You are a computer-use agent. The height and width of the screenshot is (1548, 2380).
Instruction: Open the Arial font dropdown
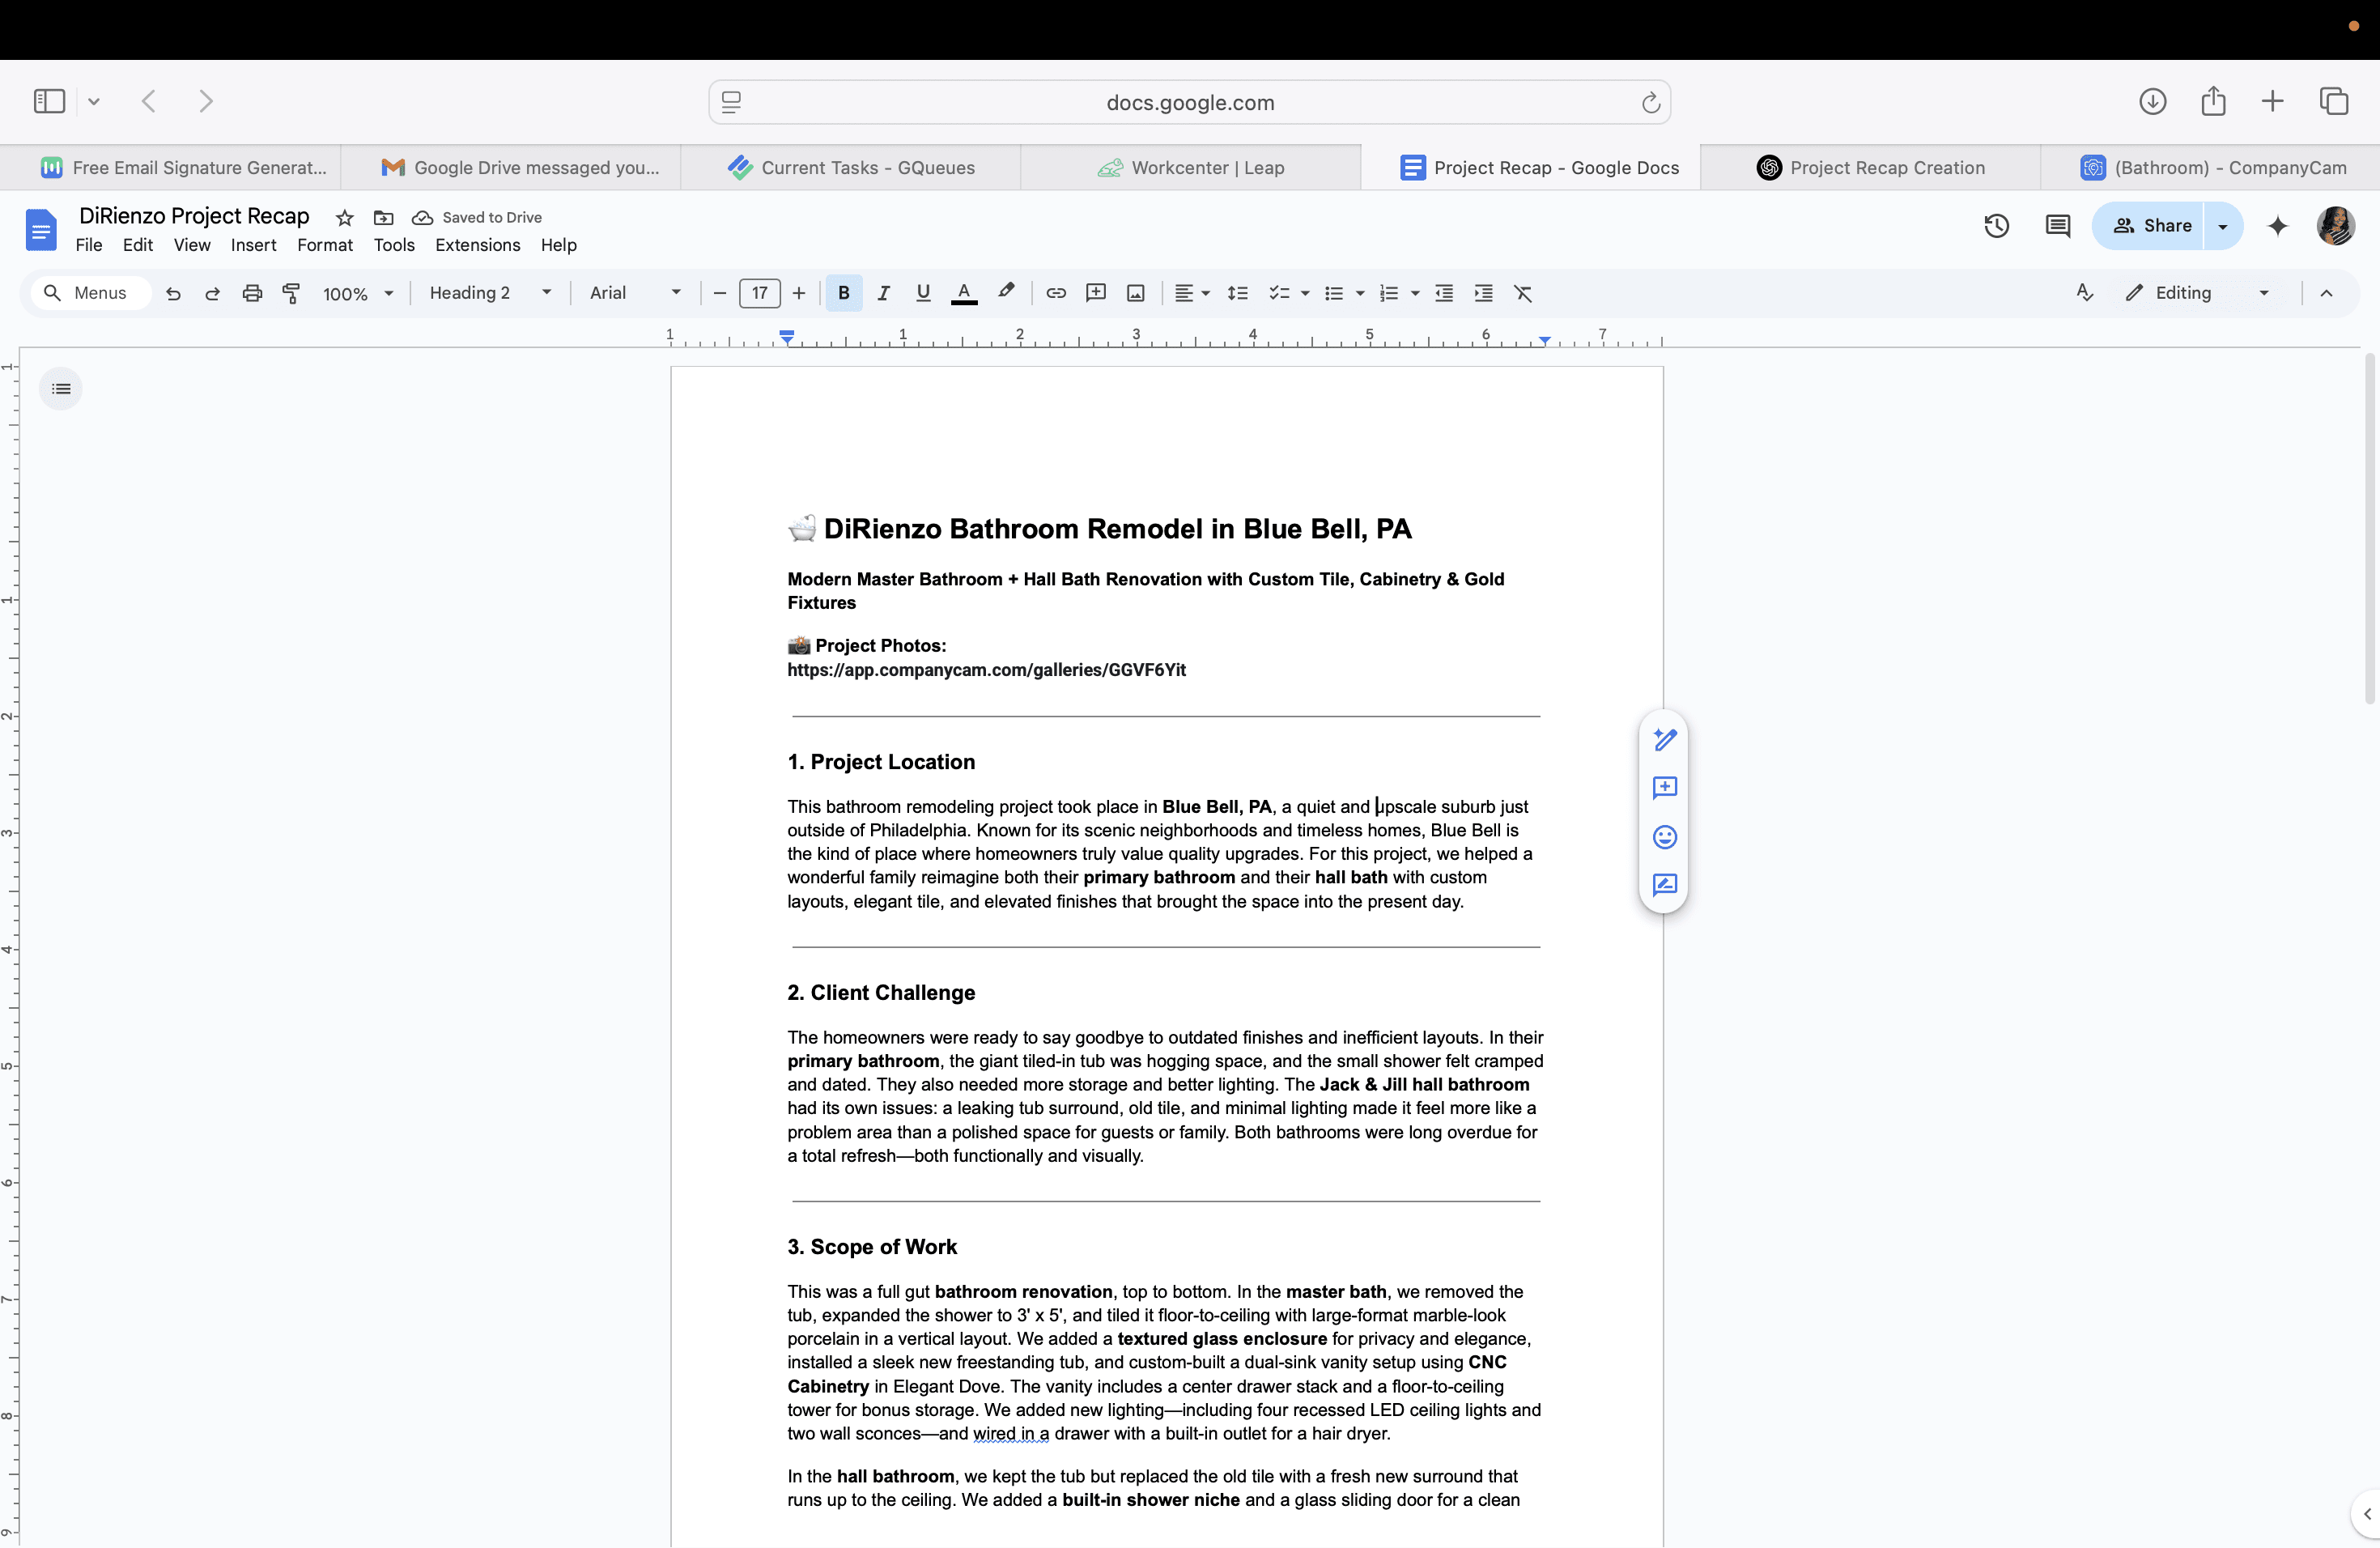(x=635, y=293)
